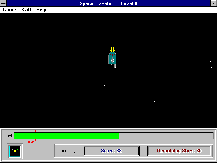
Task: Click the title bar minimize arrow
Action: pos(213,3)
